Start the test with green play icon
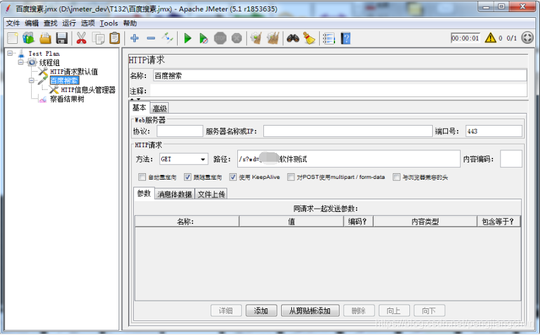 pos(188,38)
